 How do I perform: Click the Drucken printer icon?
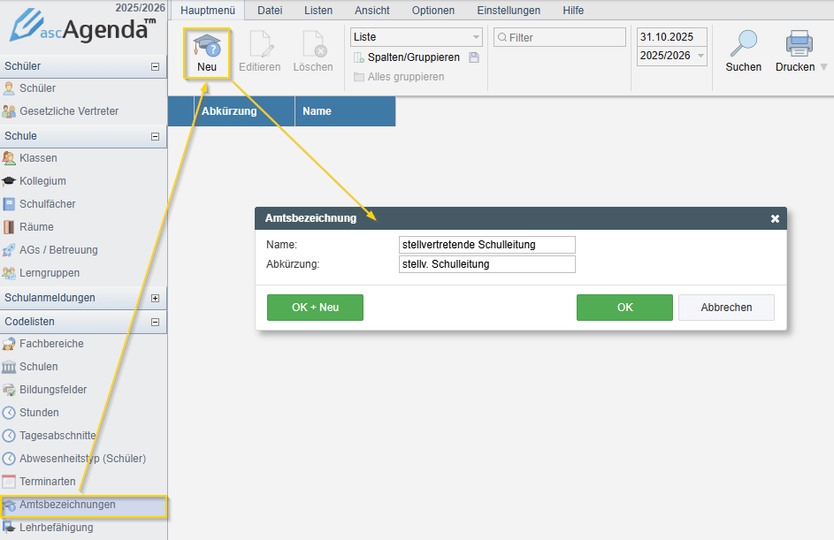point(799,44)
